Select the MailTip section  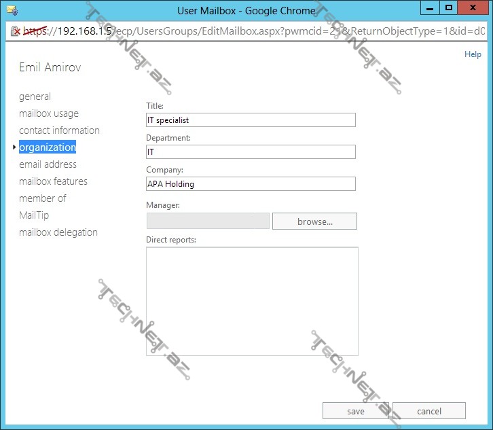pyautogui.click(x=34, y=215)
